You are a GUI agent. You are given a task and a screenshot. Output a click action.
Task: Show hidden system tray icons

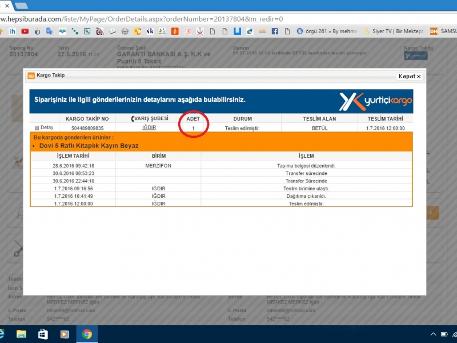[434, 334]
